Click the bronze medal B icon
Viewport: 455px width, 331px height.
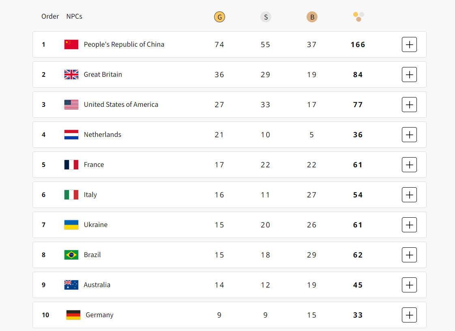pyautogui.click(x=312, y=17)
